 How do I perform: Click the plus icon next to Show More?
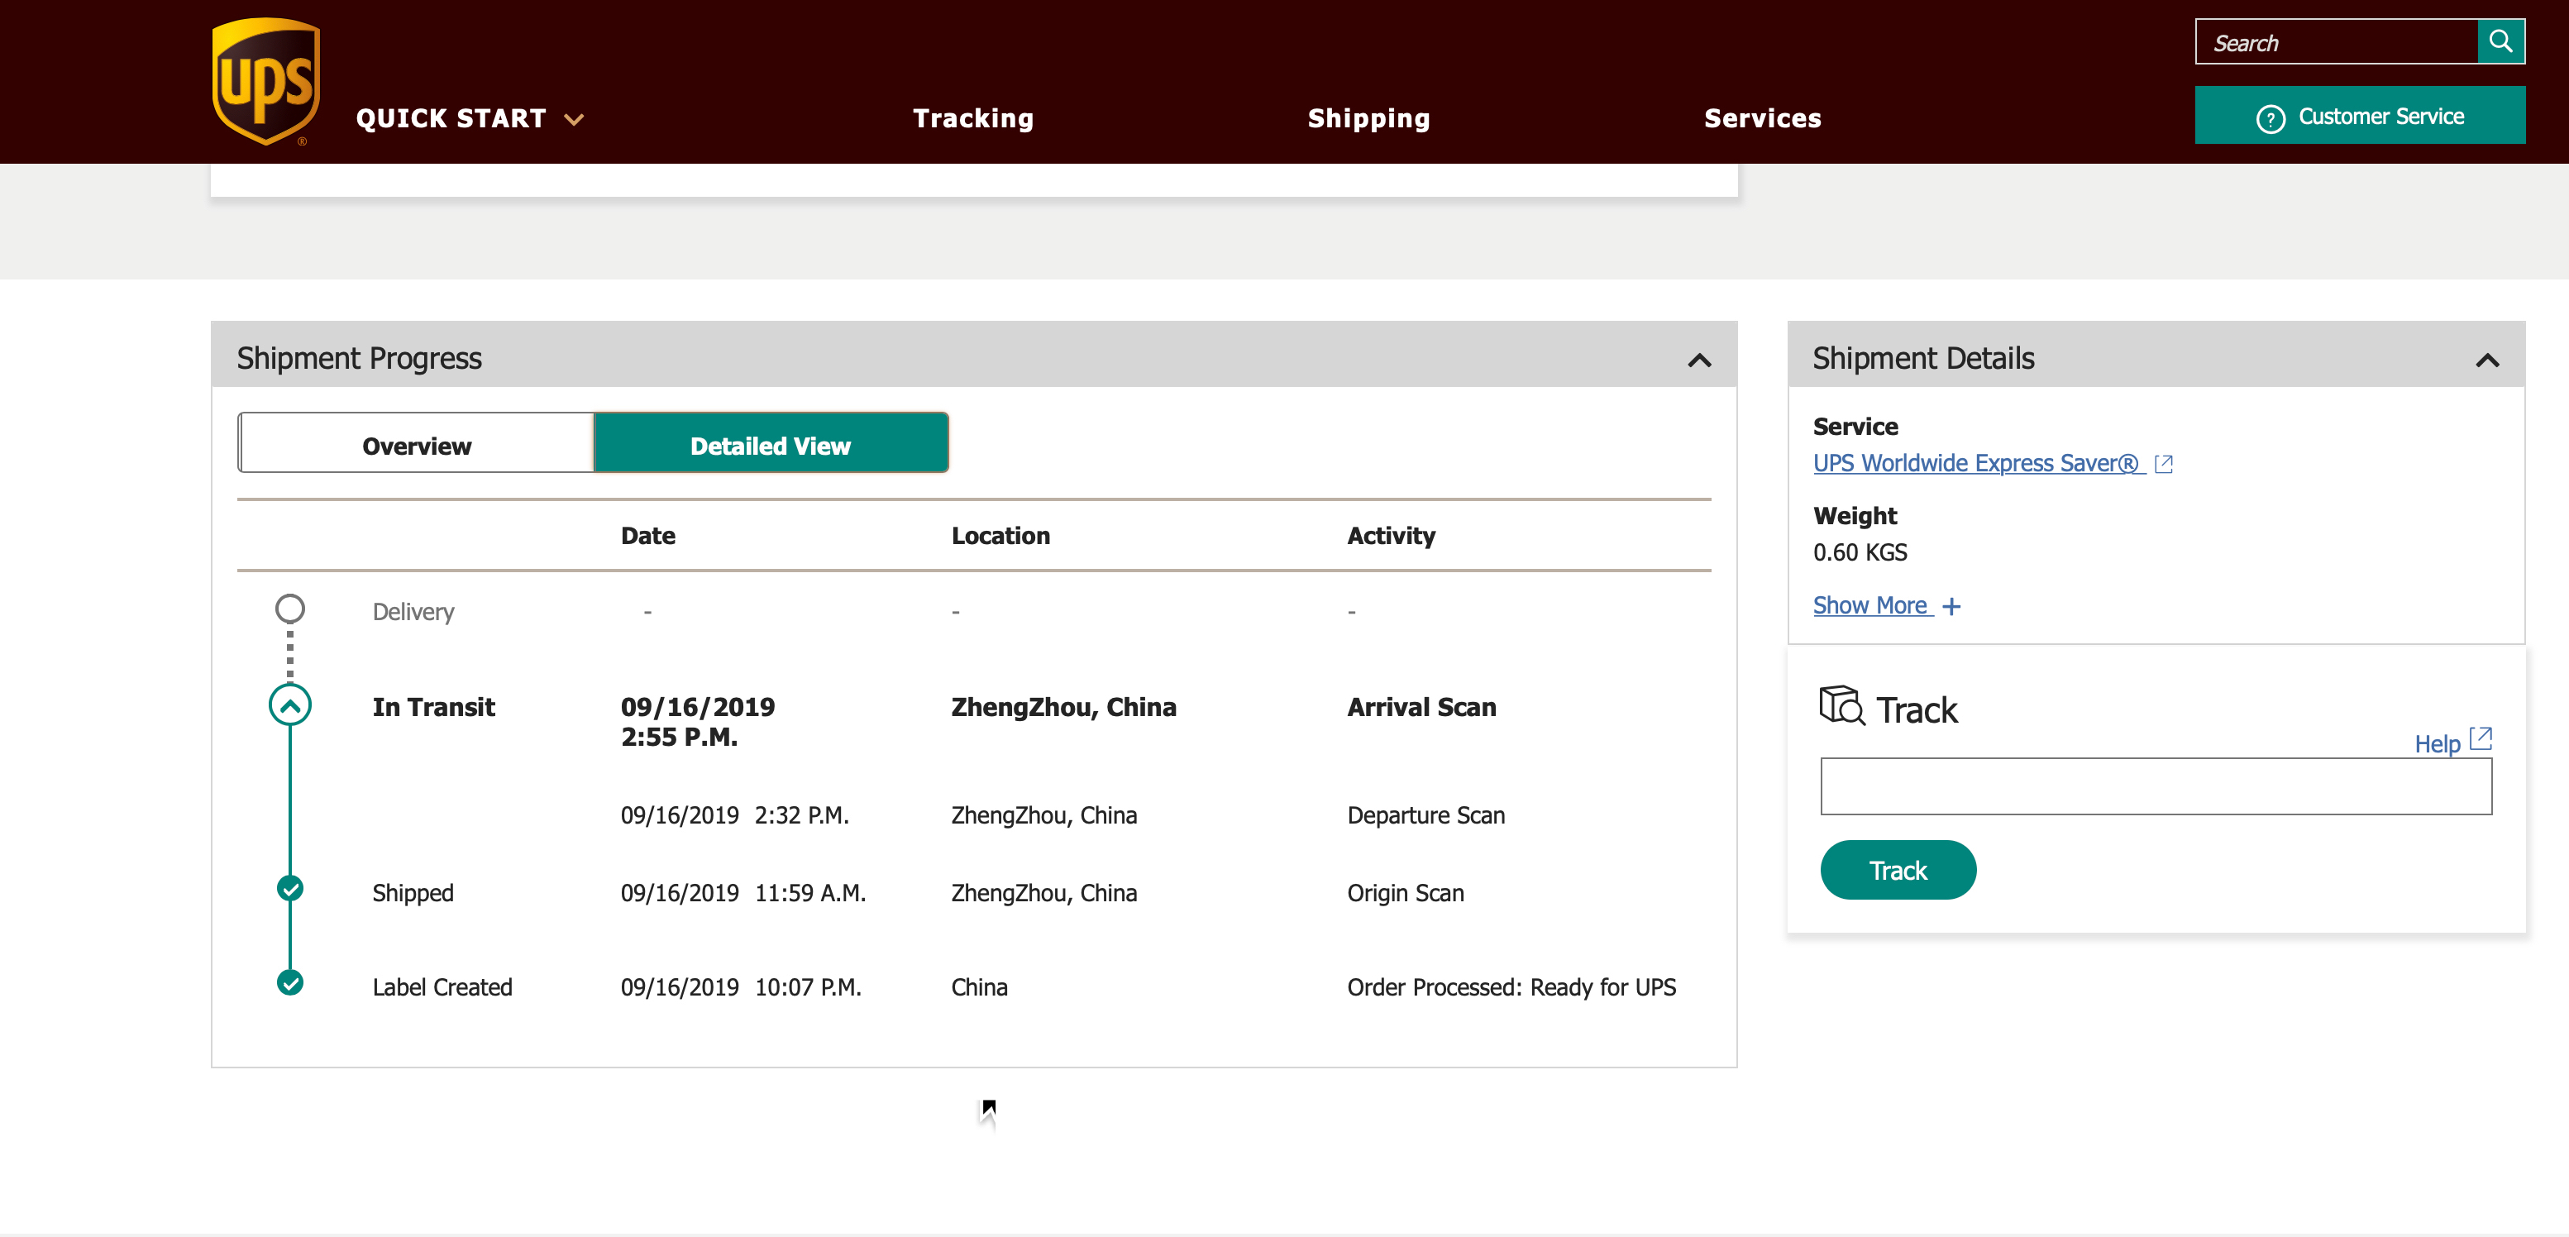click(1951, 605)
